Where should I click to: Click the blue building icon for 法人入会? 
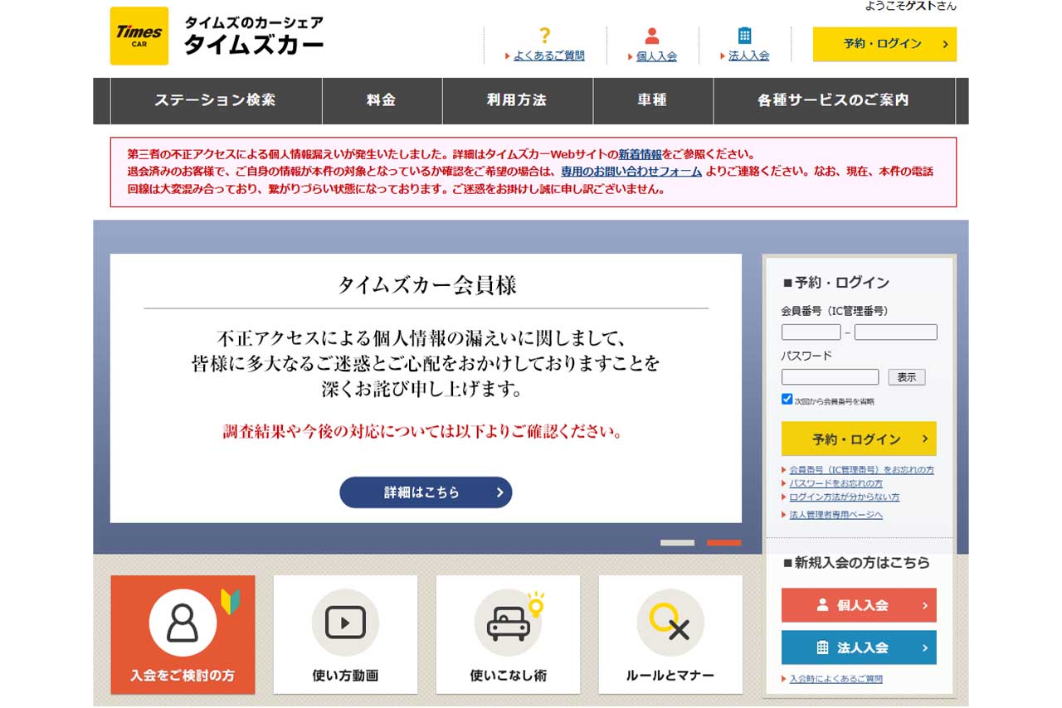744,36
